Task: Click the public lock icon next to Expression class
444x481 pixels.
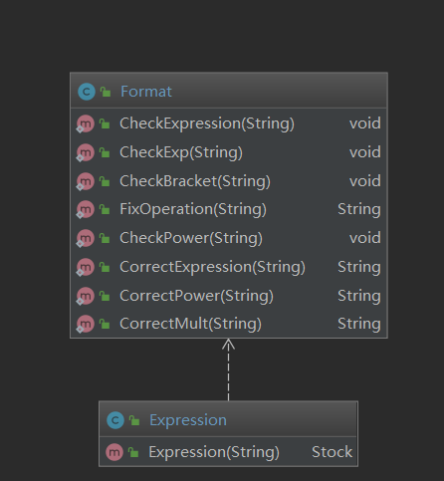Action: [x=134, y=420]
